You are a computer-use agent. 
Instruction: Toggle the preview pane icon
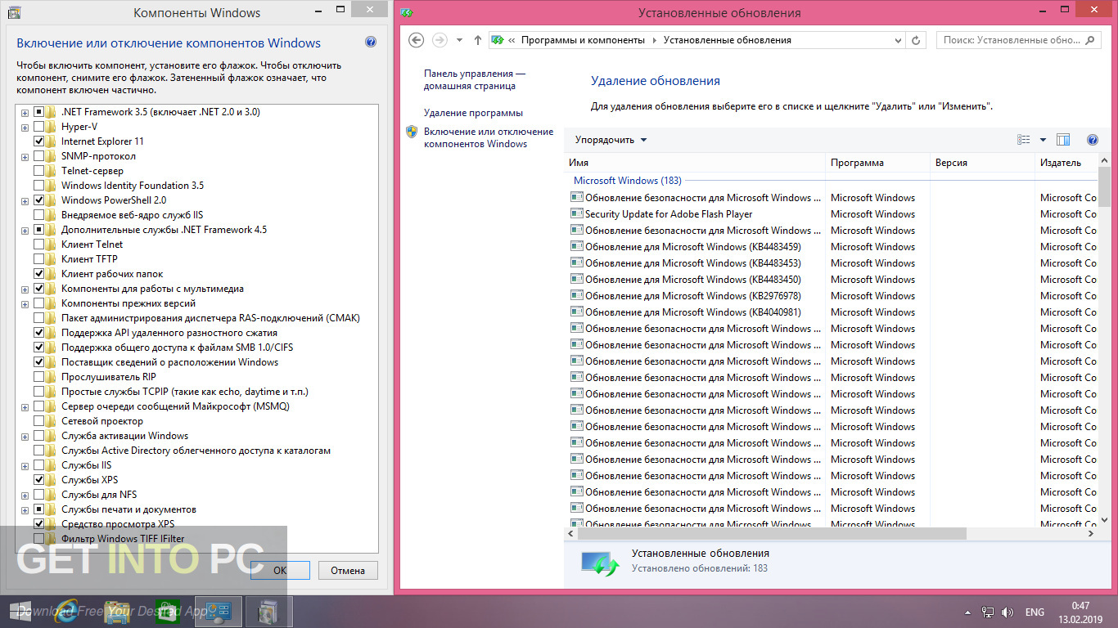[1063, 140]
